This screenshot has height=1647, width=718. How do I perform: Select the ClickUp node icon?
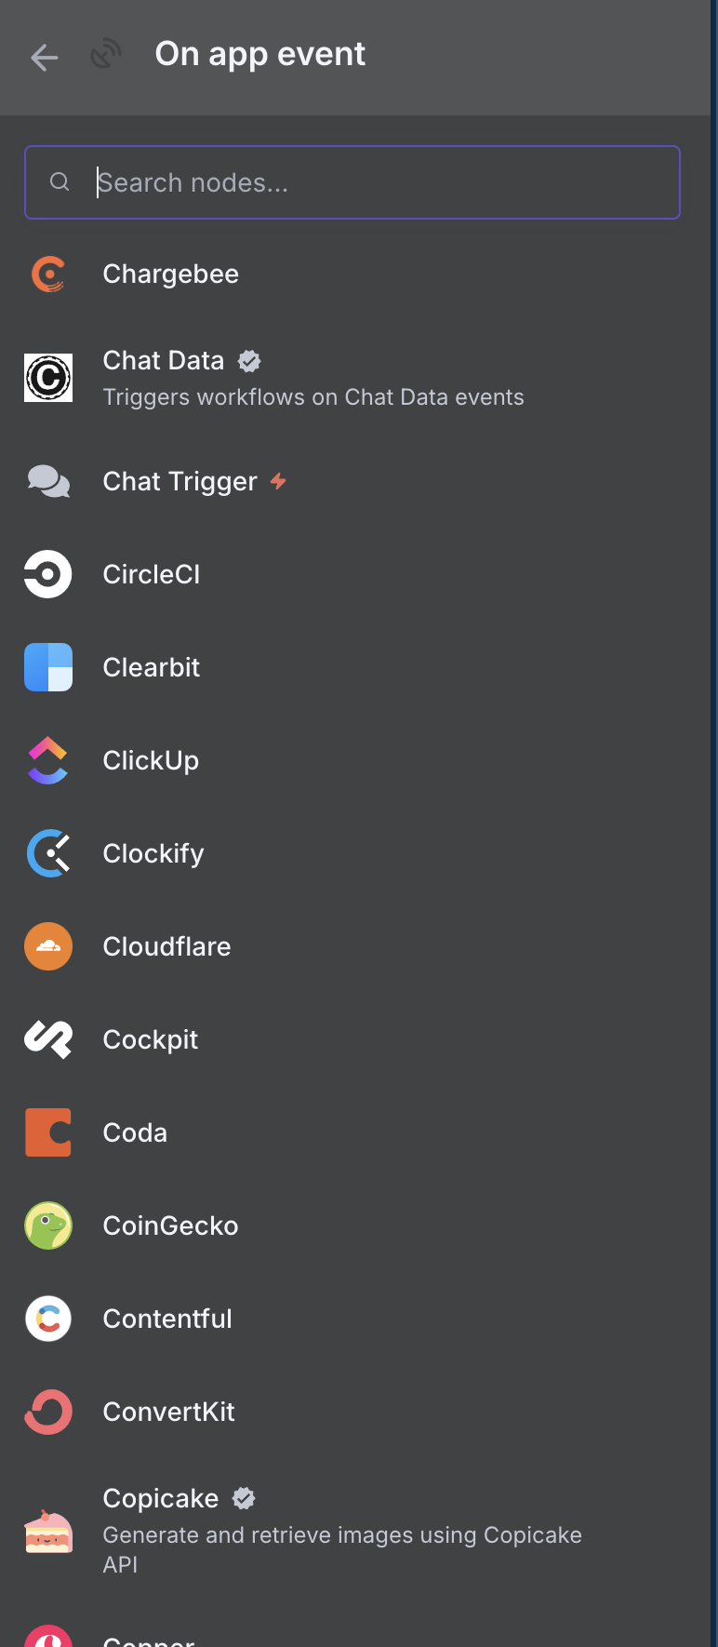[48, 760]
